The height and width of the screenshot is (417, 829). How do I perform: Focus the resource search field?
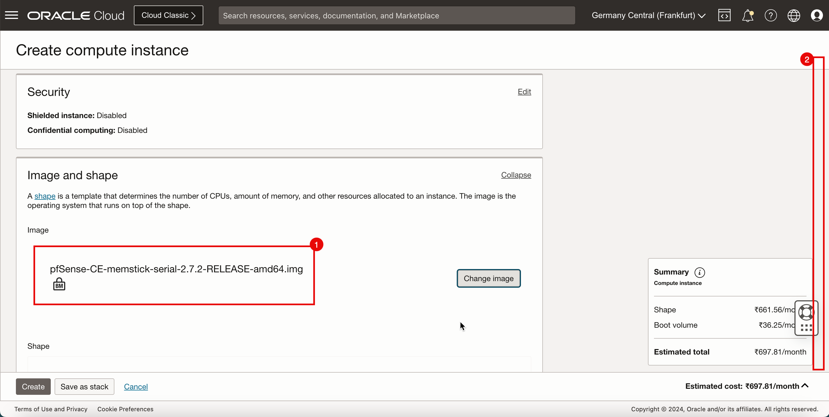point(396,15)
